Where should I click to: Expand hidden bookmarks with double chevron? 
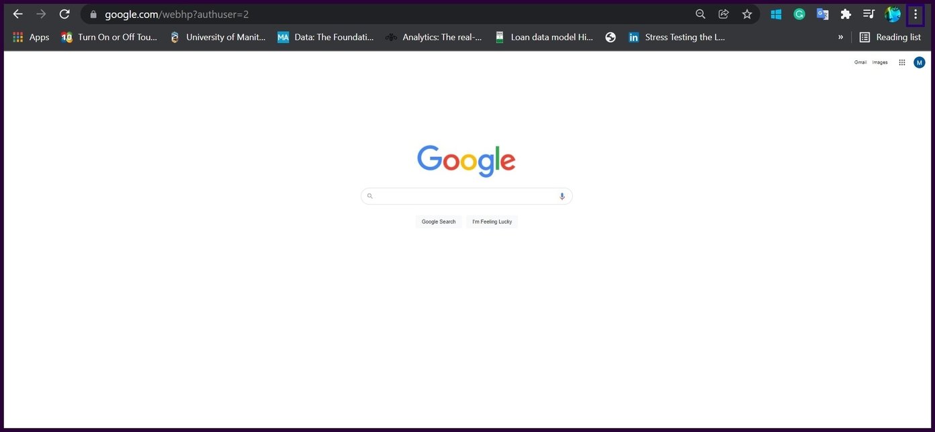840,38
